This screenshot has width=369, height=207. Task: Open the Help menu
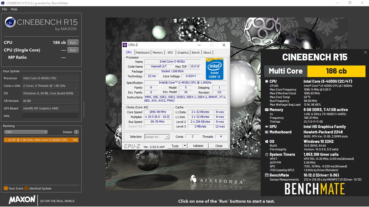pos(14,9)
